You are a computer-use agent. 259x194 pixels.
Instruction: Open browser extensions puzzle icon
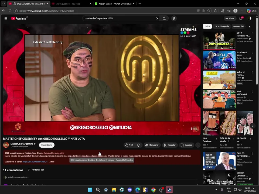point(215,11)
